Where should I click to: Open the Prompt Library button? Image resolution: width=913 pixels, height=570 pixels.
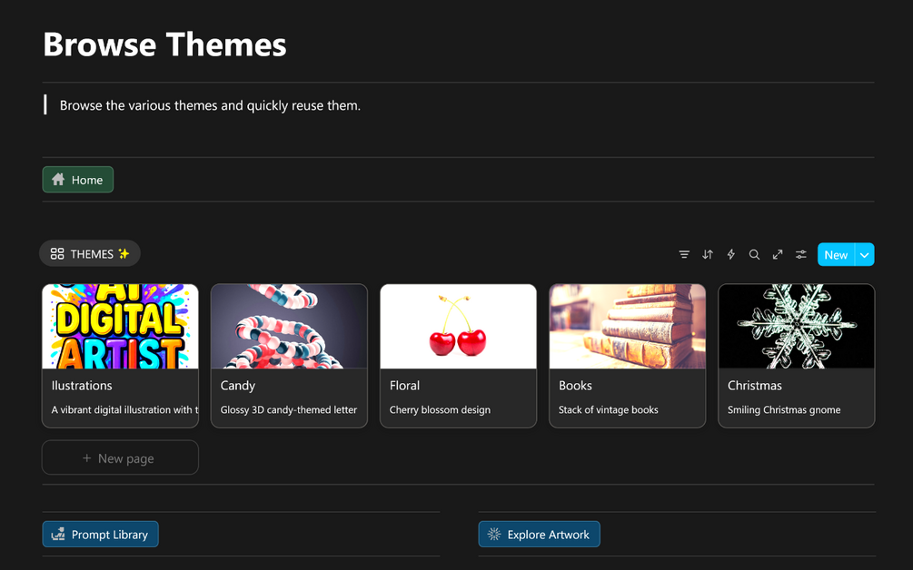tap(100, 534)
